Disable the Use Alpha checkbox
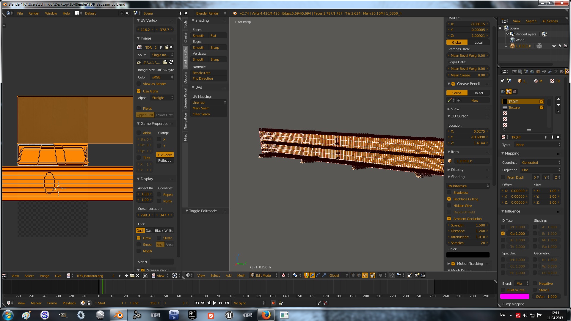Viewport: 571px width, 321px height. (139, 91)
